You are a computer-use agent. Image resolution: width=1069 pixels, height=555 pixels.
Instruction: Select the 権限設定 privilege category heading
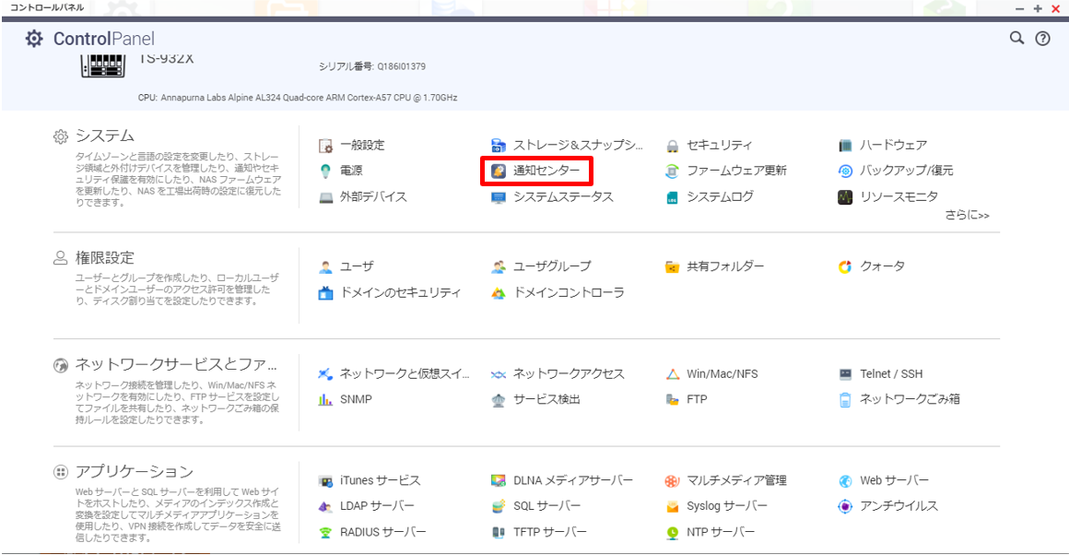pos(104,257)
